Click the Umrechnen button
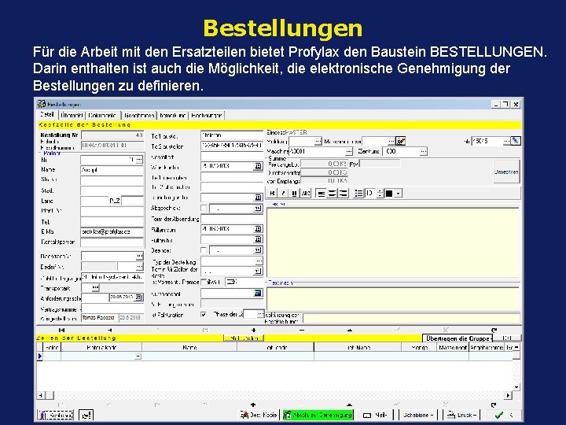The width and height of the screenshot is (566, 425). 506,172
